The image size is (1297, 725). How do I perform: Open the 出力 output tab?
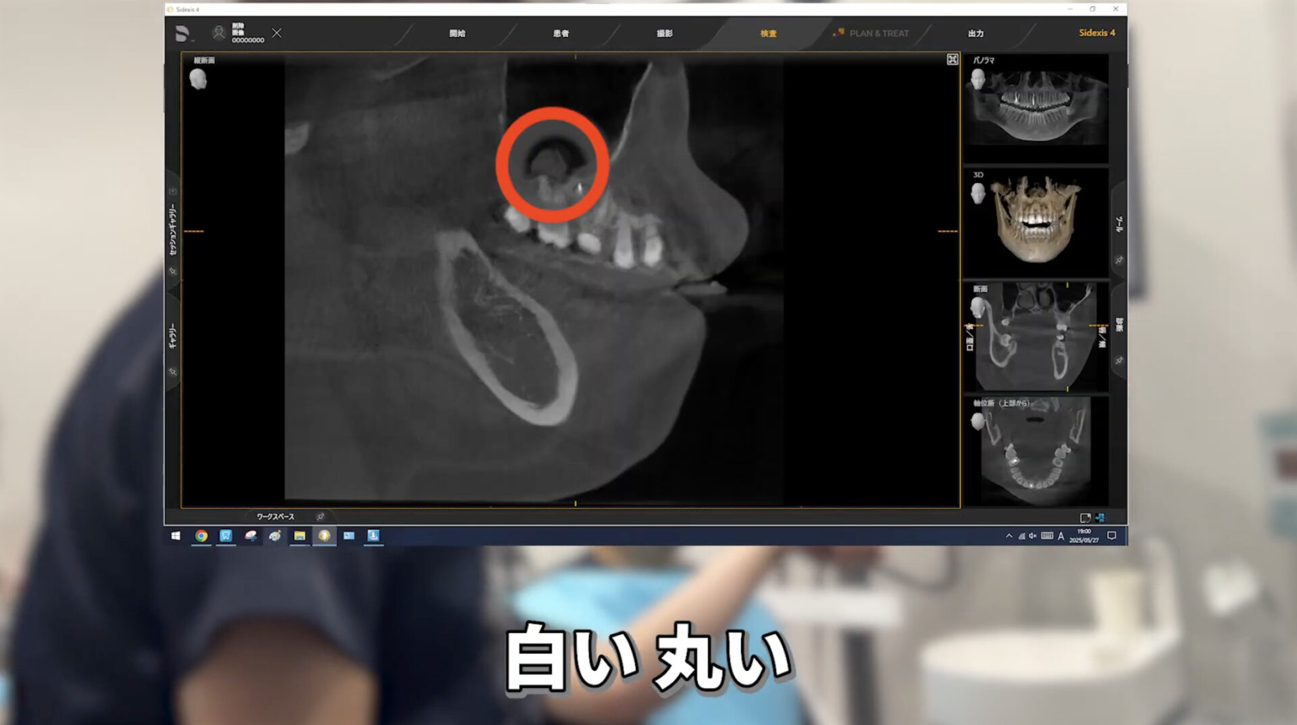coord(975,34)
